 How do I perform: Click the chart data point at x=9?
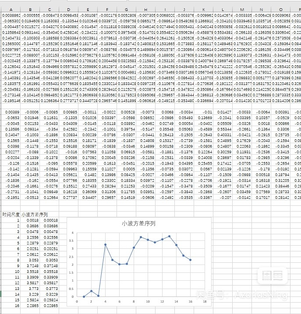click(141, 237)
